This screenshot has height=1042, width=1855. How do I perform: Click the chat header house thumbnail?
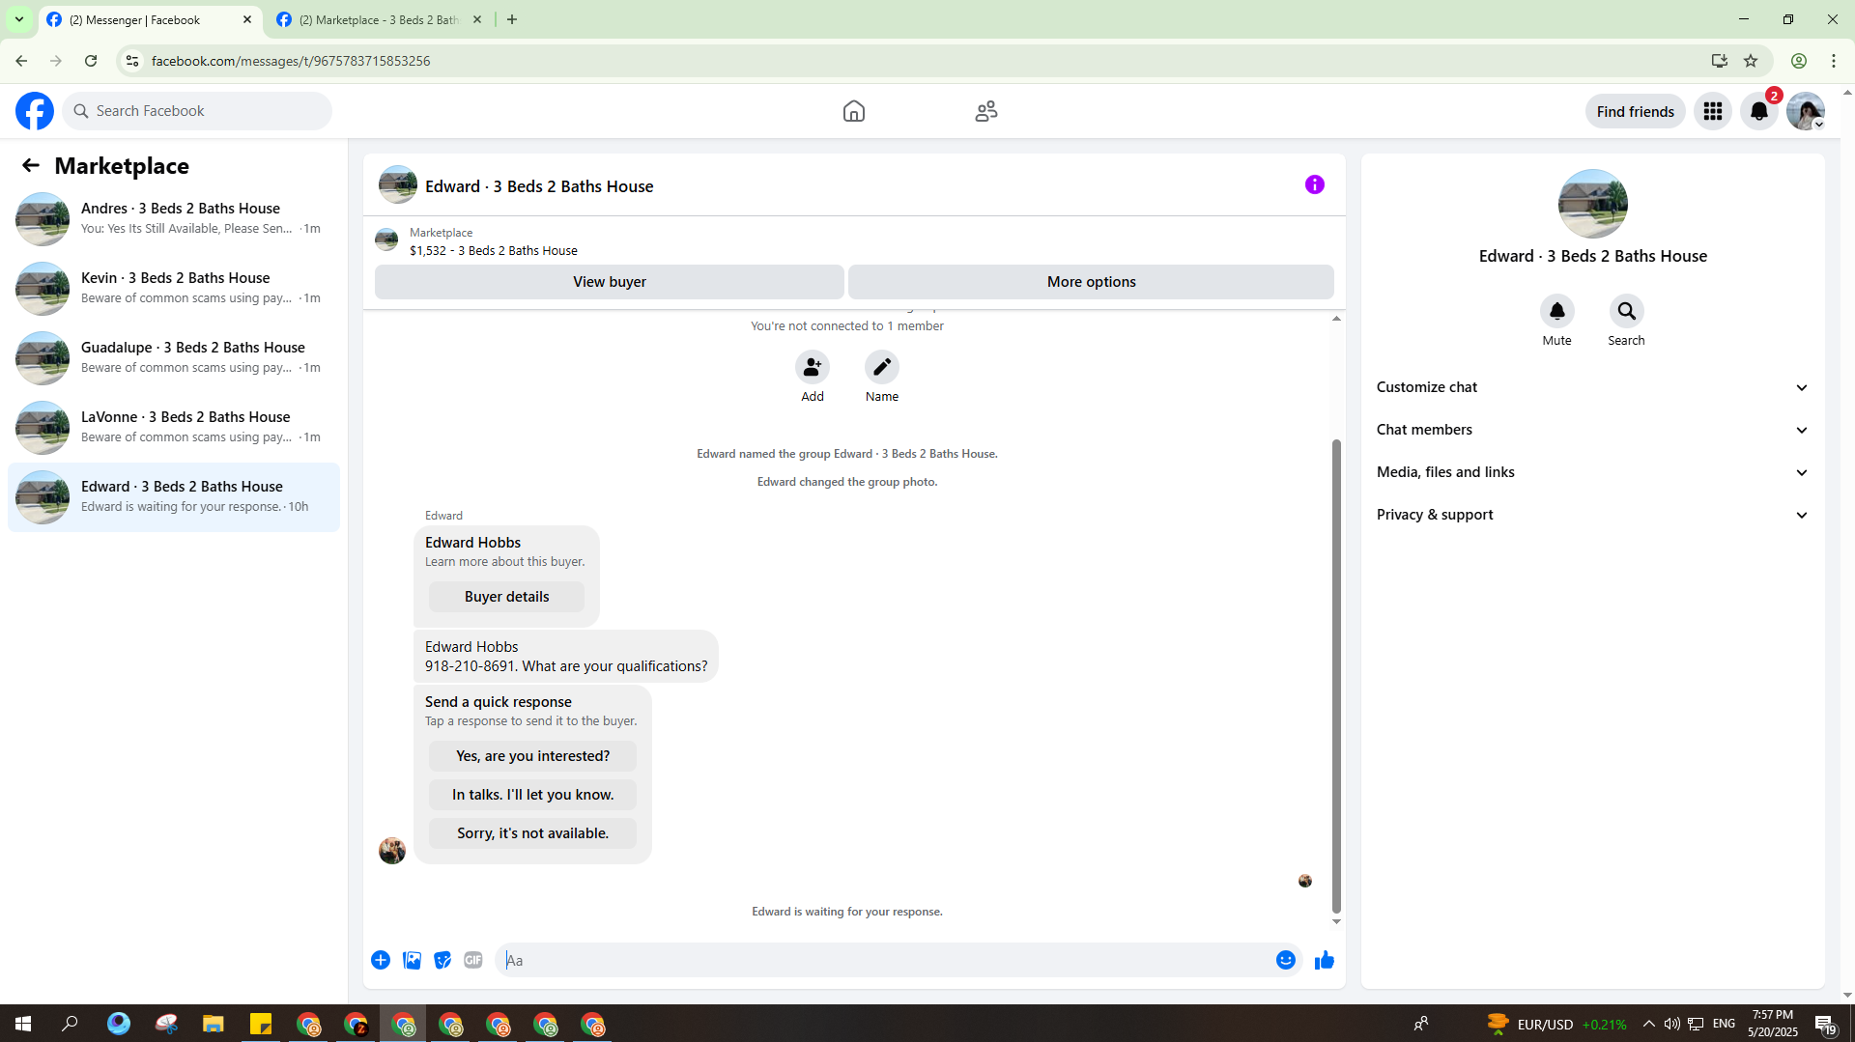tap(397, 184)
